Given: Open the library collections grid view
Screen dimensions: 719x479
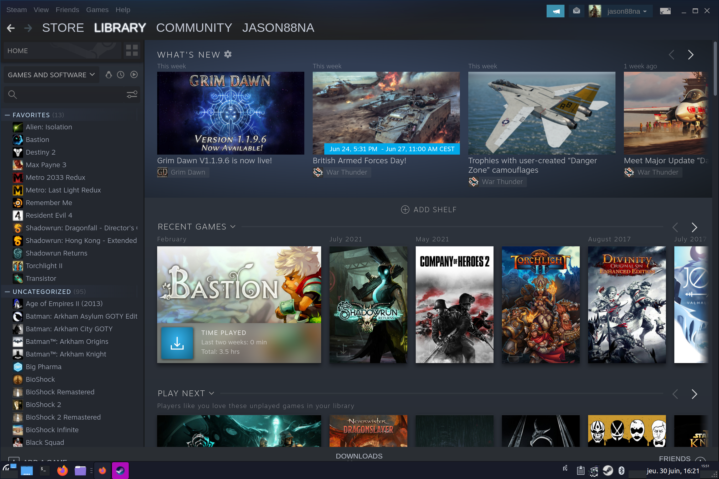Looking at the screenshot, I should 132,50.
